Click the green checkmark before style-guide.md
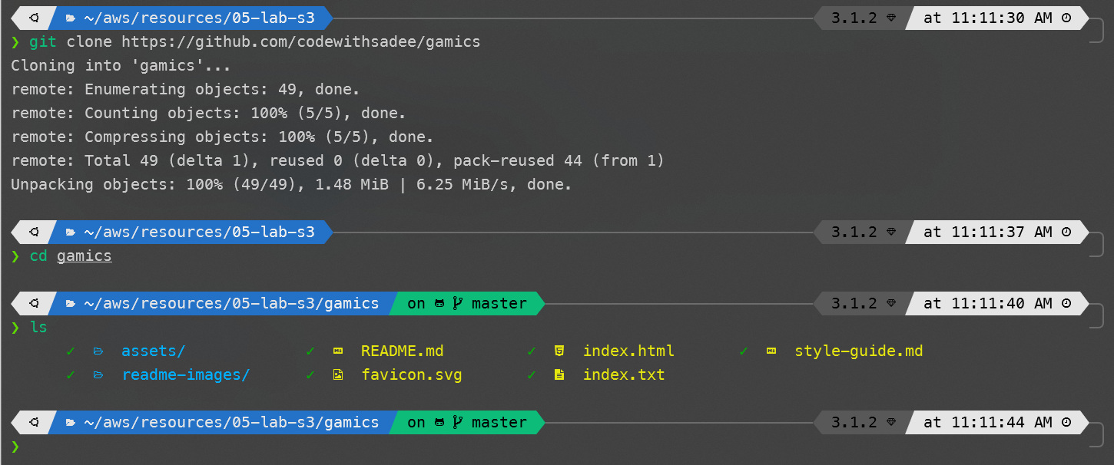The height and width of the screenshot is (465, 1114). (x=744, y=351)
